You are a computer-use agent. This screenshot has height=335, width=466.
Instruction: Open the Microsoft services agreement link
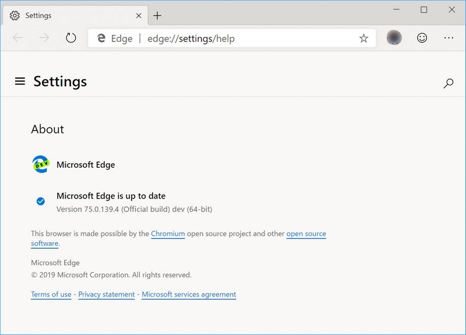pyautogui.click(x=189, y=294)
